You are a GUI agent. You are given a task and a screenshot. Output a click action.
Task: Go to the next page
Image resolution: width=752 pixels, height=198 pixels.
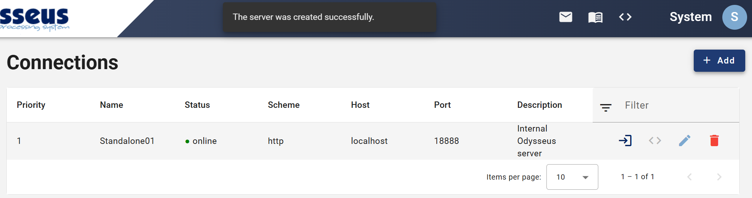coord(719,177)
